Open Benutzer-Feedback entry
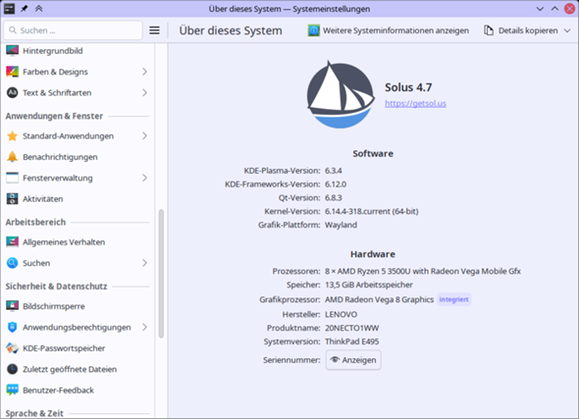The image size is (579, 419). 78,391
